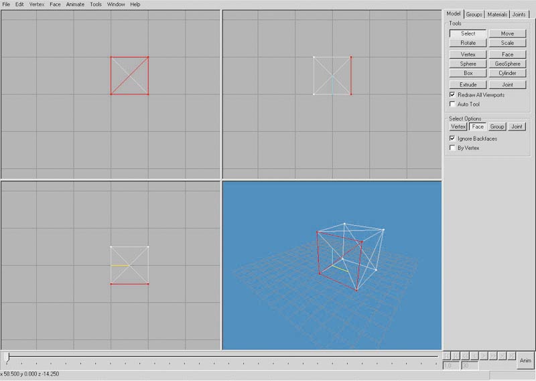Activate the Move tool button
536x381 pixels.
507,33
